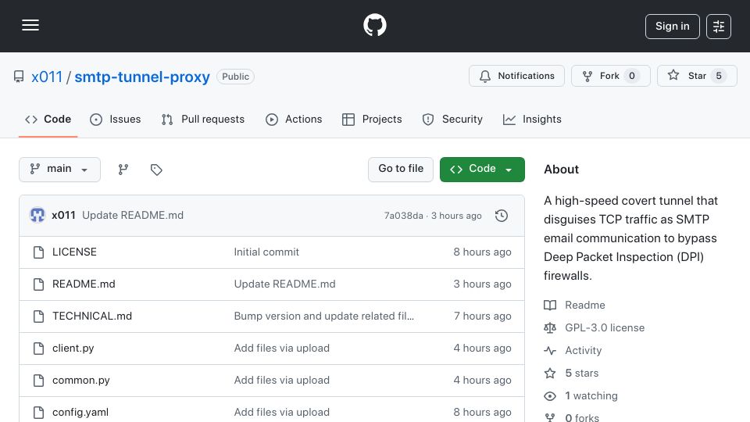Open the LICENSE file
This screenshot has height=422, width=750.
[75, 252]
